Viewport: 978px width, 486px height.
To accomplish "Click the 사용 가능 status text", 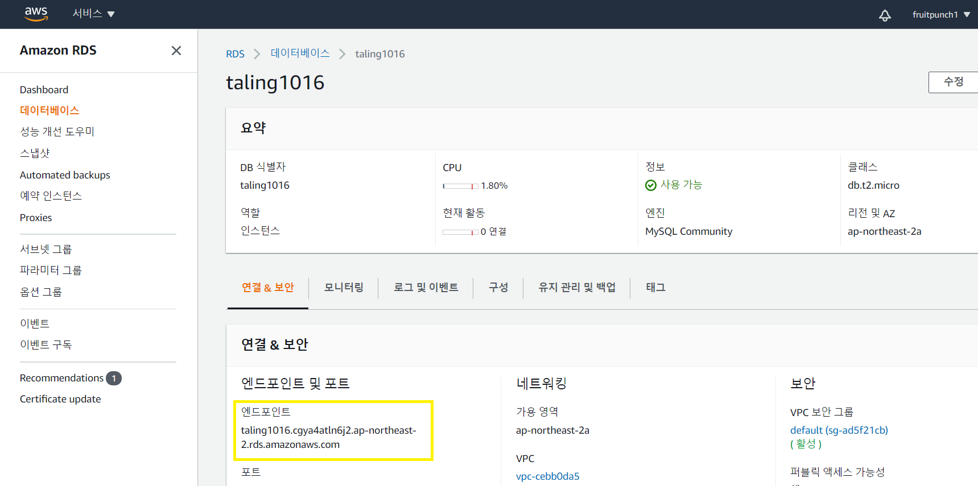I will click(681, 185).
